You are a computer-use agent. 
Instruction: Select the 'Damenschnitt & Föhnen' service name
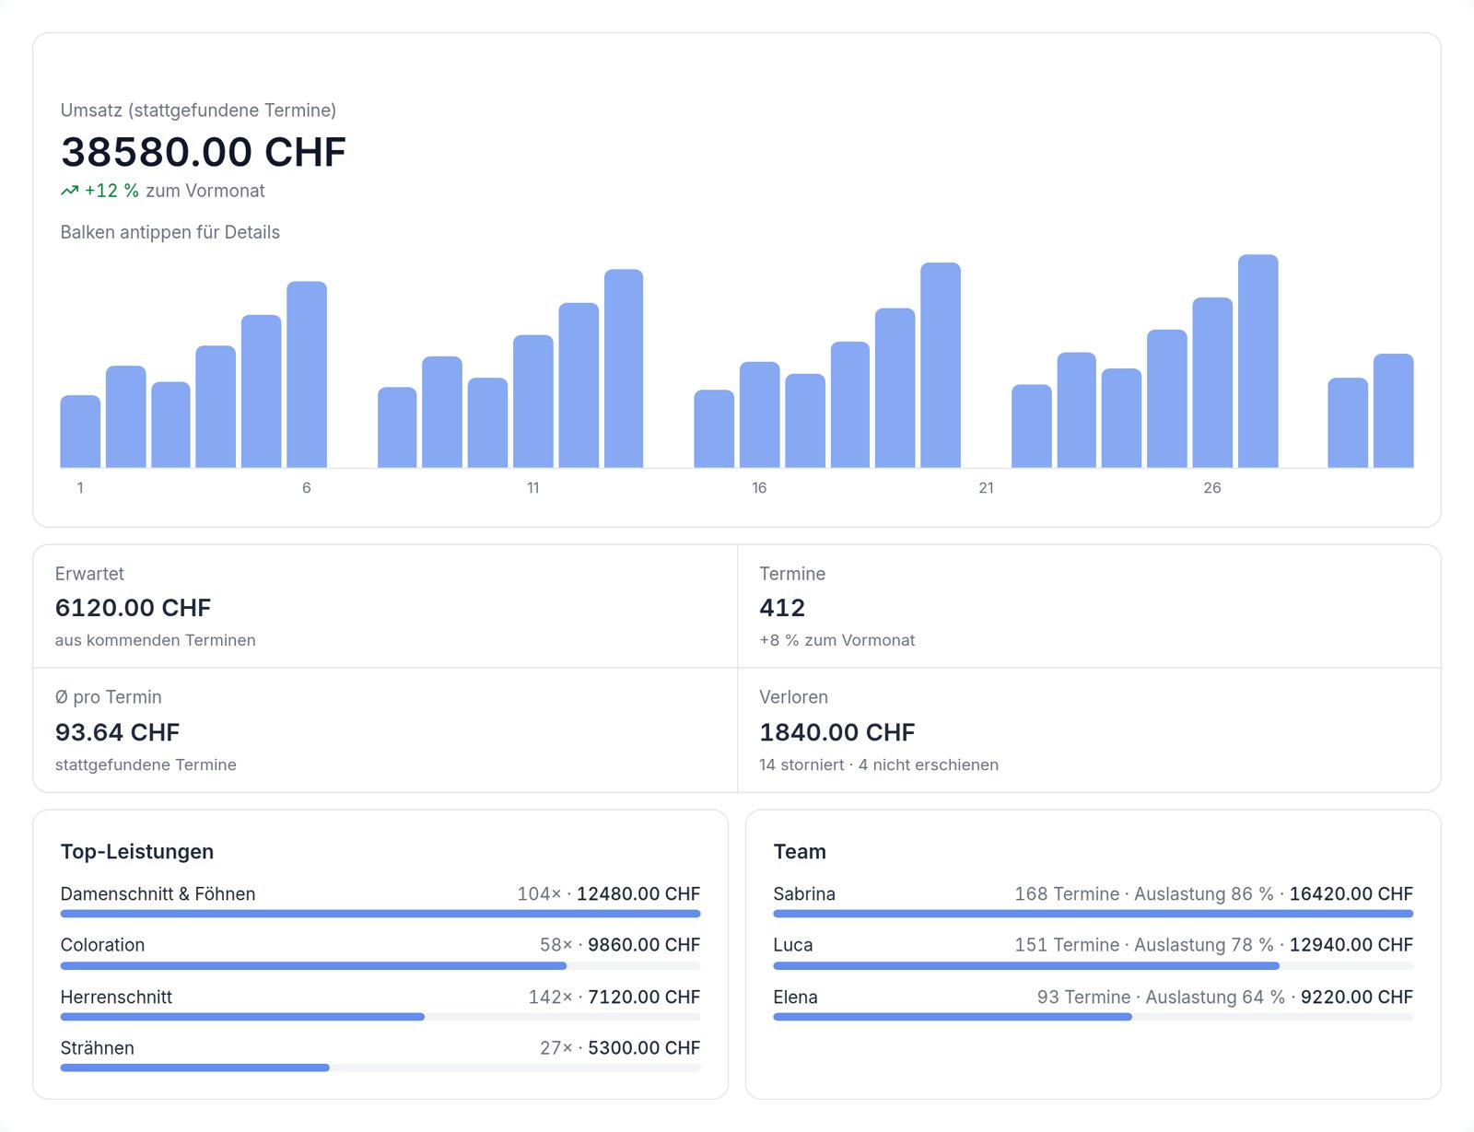tap(158, 893)
